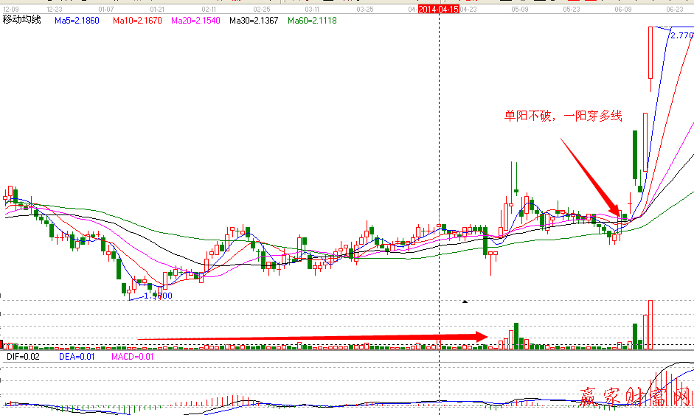This screenshot has width=694, height=415.
Task: Click the 06-09 date on time axis
Action: coord(624,10)
